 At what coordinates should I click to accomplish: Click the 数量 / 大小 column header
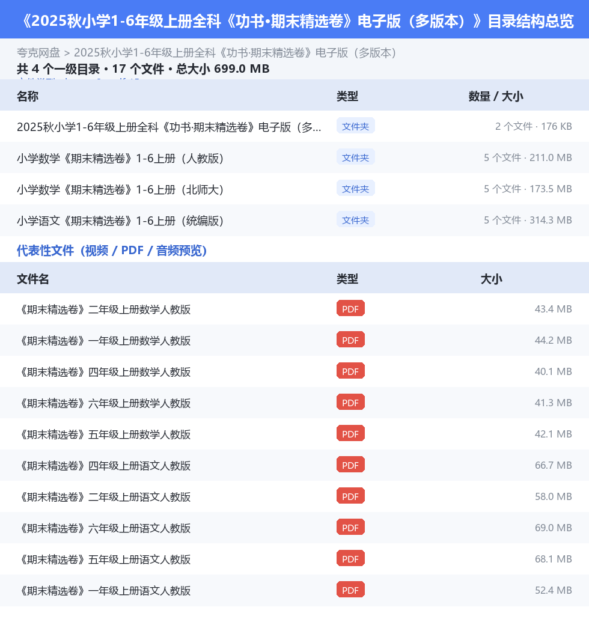[x=496, y=96]
